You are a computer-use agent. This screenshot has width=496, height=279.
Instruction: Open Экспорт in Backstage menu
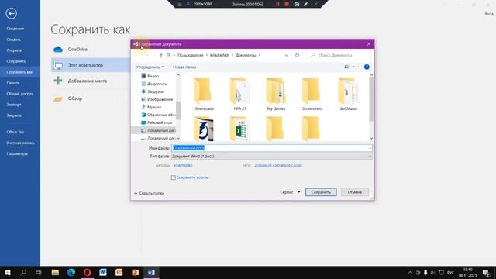14,105
